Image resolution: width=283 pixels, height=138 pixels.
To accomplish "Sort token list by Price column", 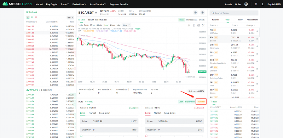I will pos(235,25).
